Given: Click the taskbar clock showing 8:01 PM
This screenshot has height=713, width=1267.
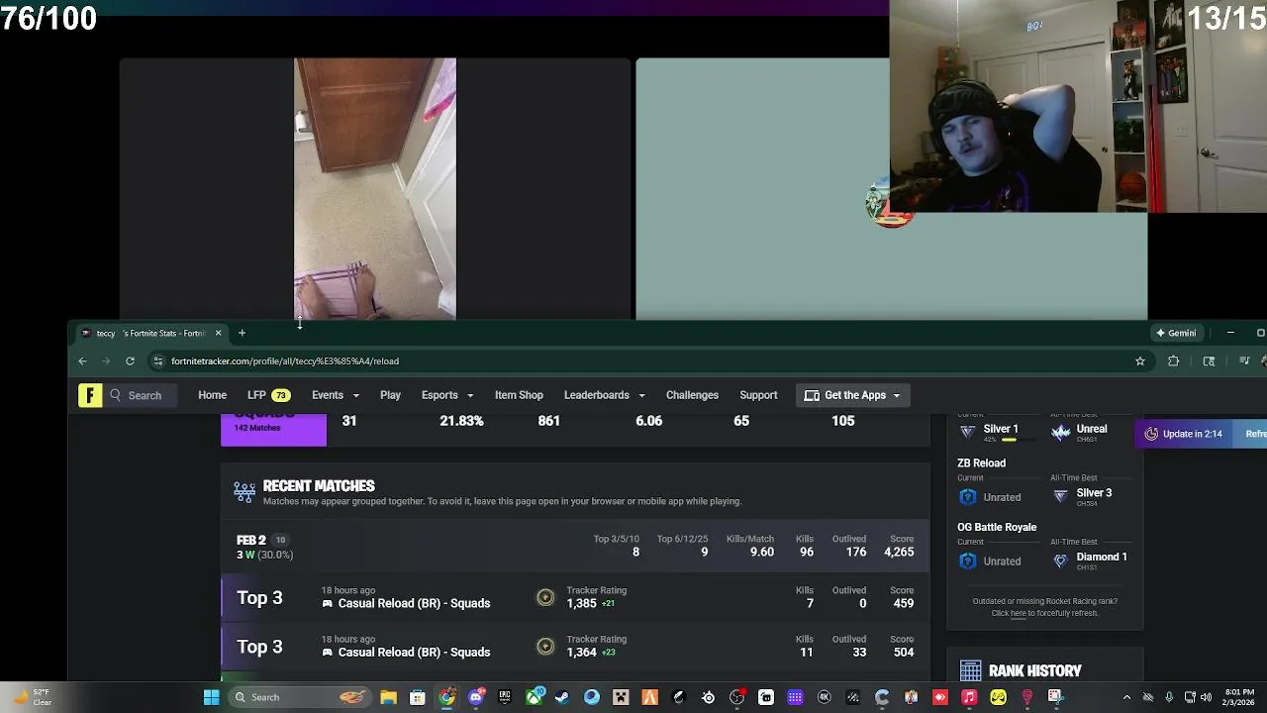Looking at the screenshot, I should [1239, 697].
